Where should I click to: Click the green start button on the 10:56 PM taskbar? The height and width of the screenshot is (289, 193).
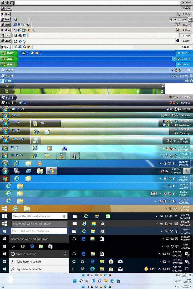(x=9, y=53)
